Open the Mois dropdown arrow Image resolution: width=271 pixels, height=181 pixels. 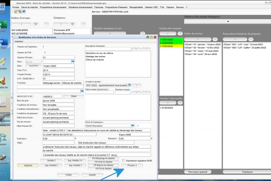(x=73, y=62)
